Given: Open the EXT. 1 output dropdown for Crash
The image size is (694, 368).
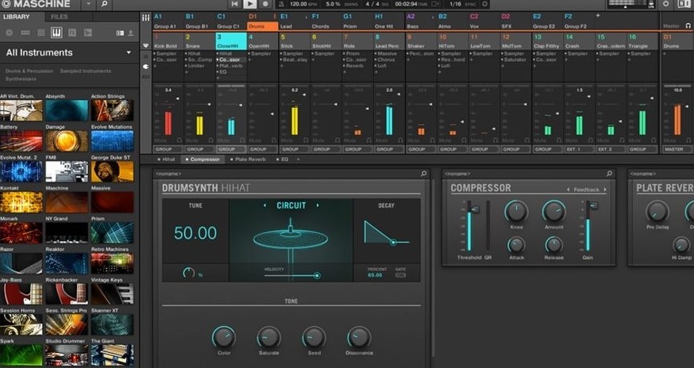Looking at the screenshot, I should 579,149.
